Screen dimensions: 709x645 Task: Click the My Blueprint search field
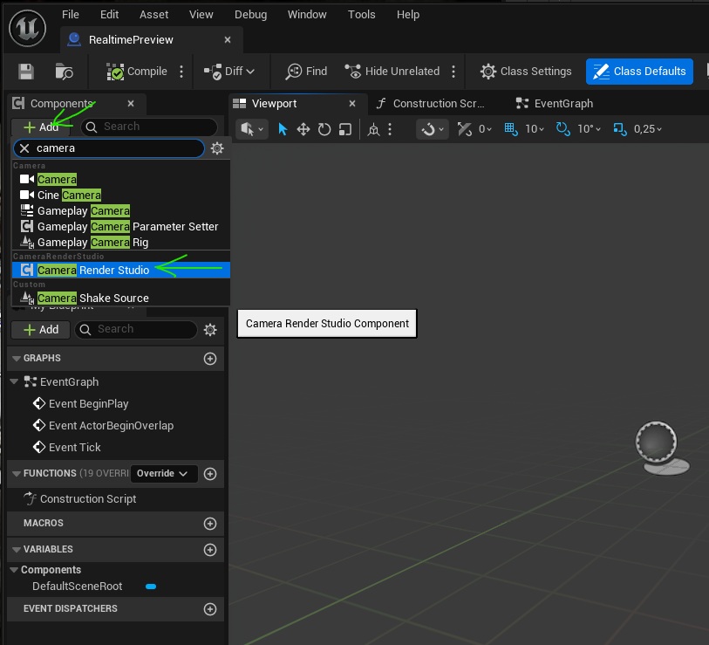point(136,329)
